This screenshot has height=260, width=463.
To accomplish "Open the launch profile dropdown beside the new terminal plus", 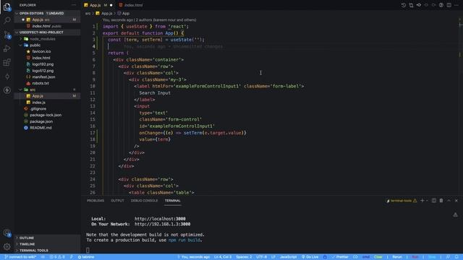I will pos(427,201).
